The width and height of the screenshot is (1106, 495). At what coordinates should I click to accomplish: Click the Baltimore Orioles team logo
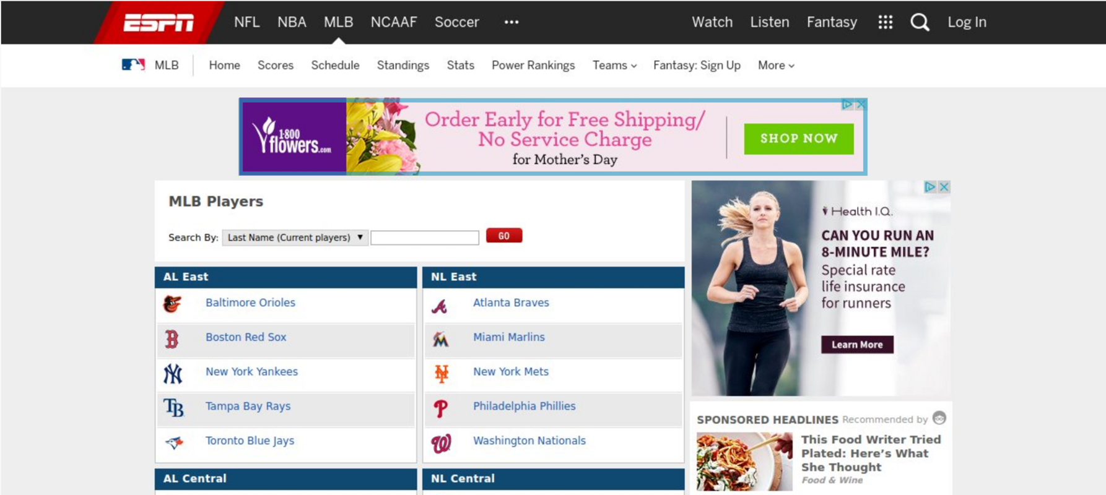[x=173, y=304]
